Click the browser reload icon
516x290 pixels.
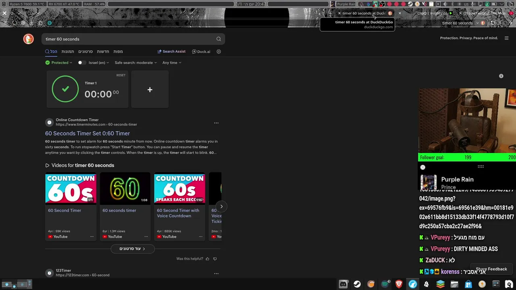pyautogui.click(x=493, y=23)
